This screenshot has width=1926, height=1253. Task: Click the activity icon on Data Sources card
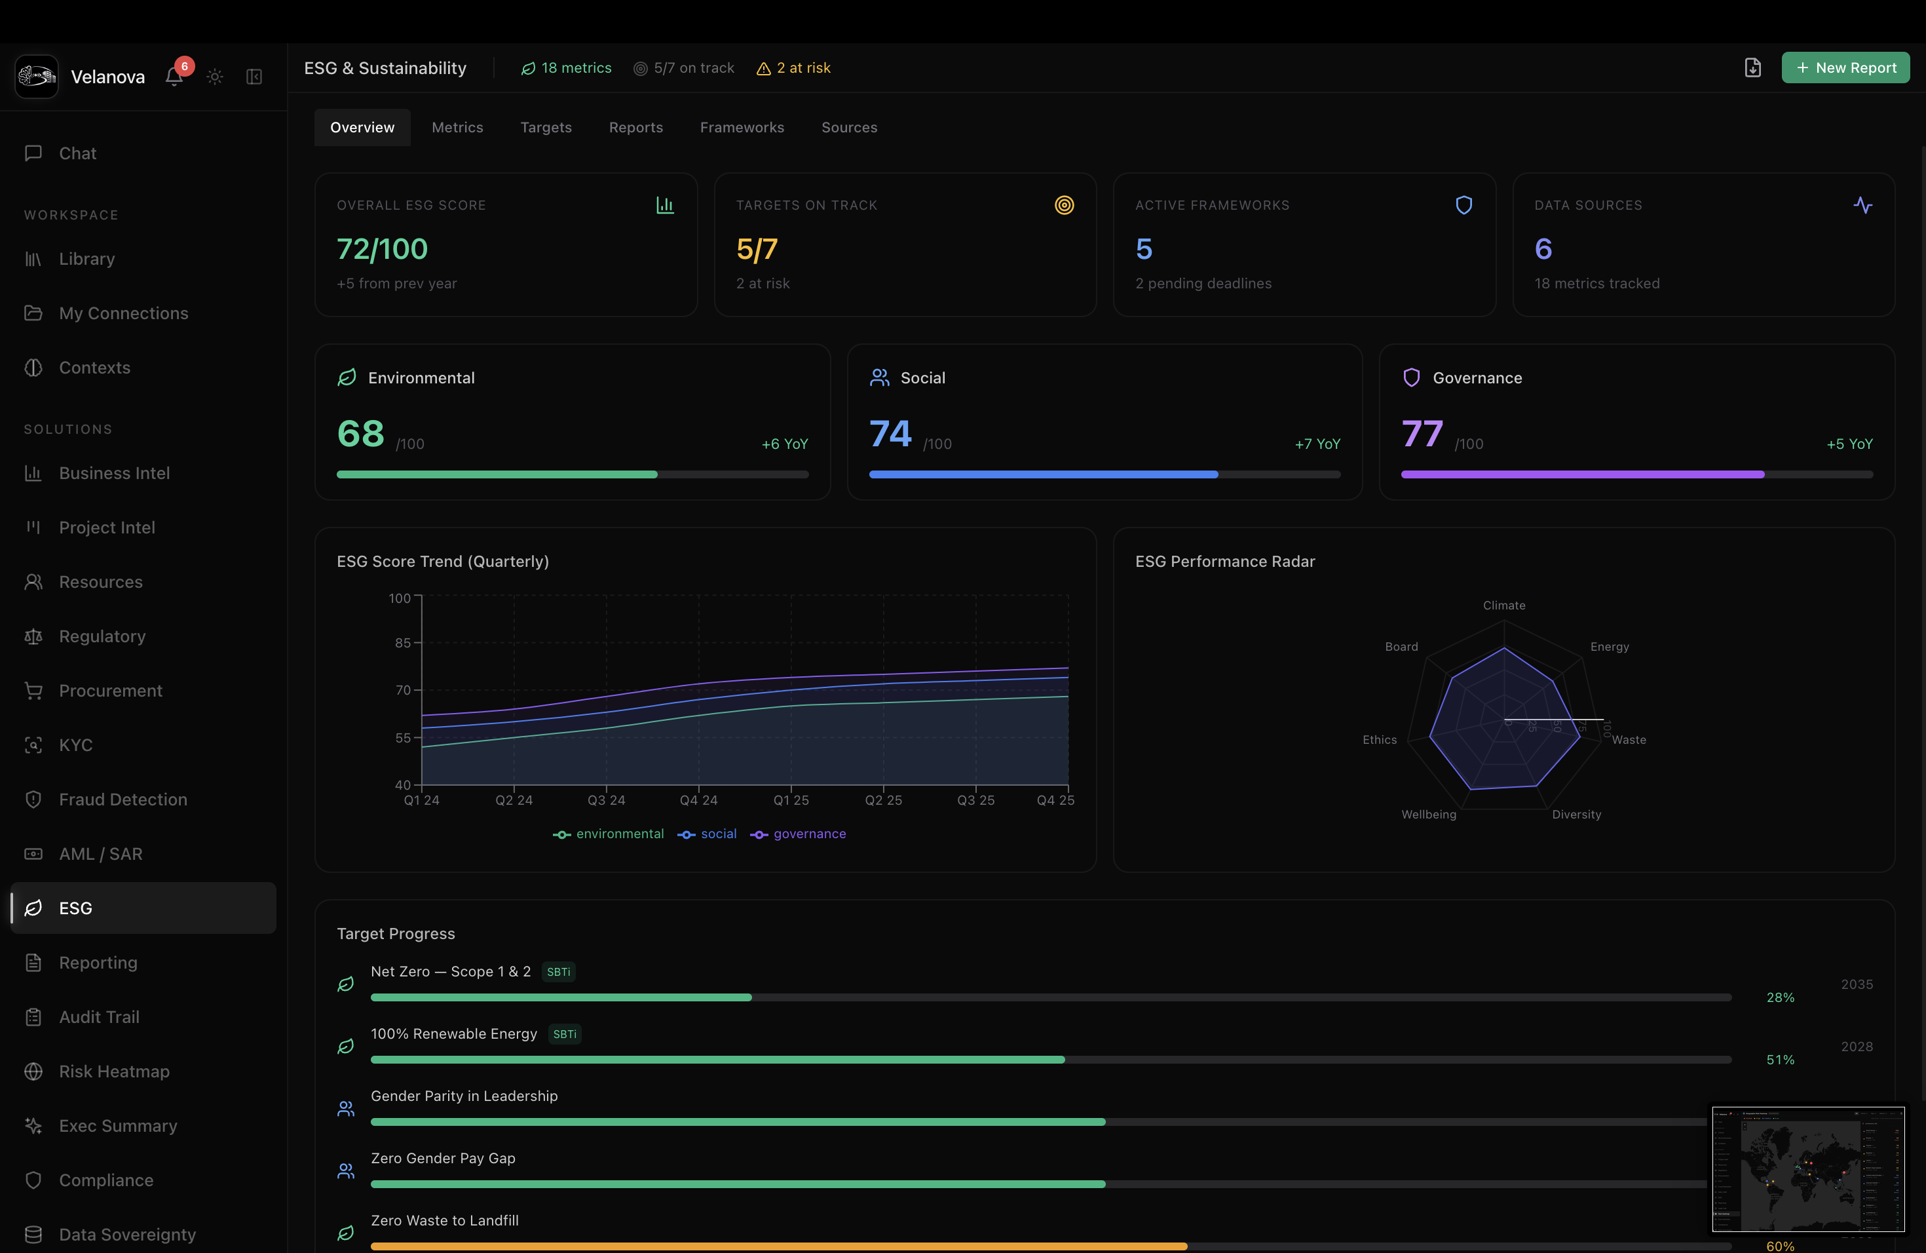[x=1863, y=204]
